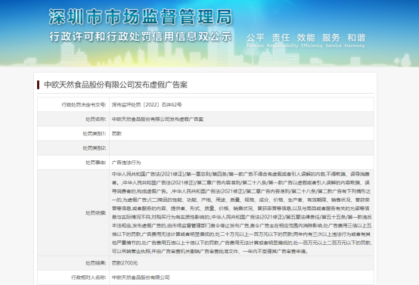Image resolution: width=419 pixels, height=285 pixels.
Task: Click the 行政许可和行政处罚信用信息双公示 subtitle
Action: (140, 36)
